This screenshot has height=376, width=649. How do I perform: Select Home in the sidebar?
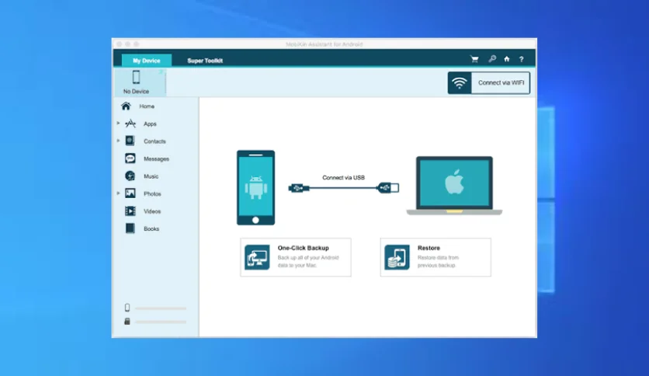(x=147, y=106)
